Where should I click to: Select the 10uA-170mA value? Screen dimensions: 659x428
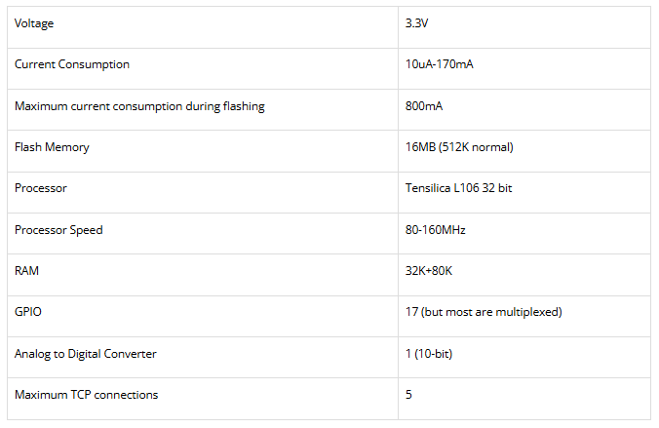click(x=440, y=64)
